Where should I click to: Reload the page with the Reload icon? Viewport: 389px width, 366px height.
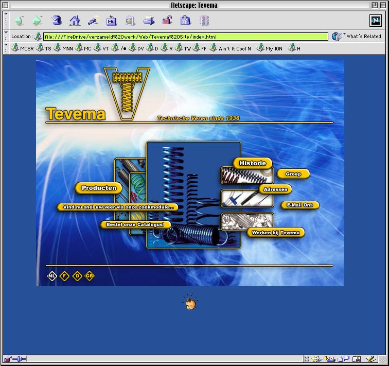click(x=57, y=21)
